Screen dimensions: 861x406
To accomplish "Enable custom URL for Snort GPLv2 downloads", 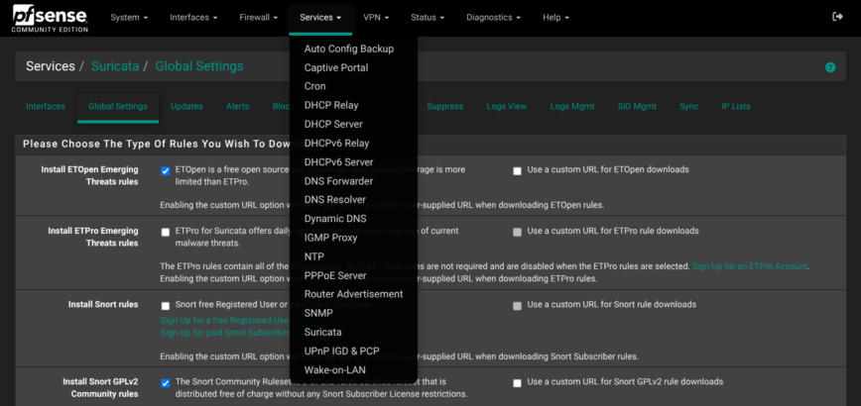I will 517,383.
